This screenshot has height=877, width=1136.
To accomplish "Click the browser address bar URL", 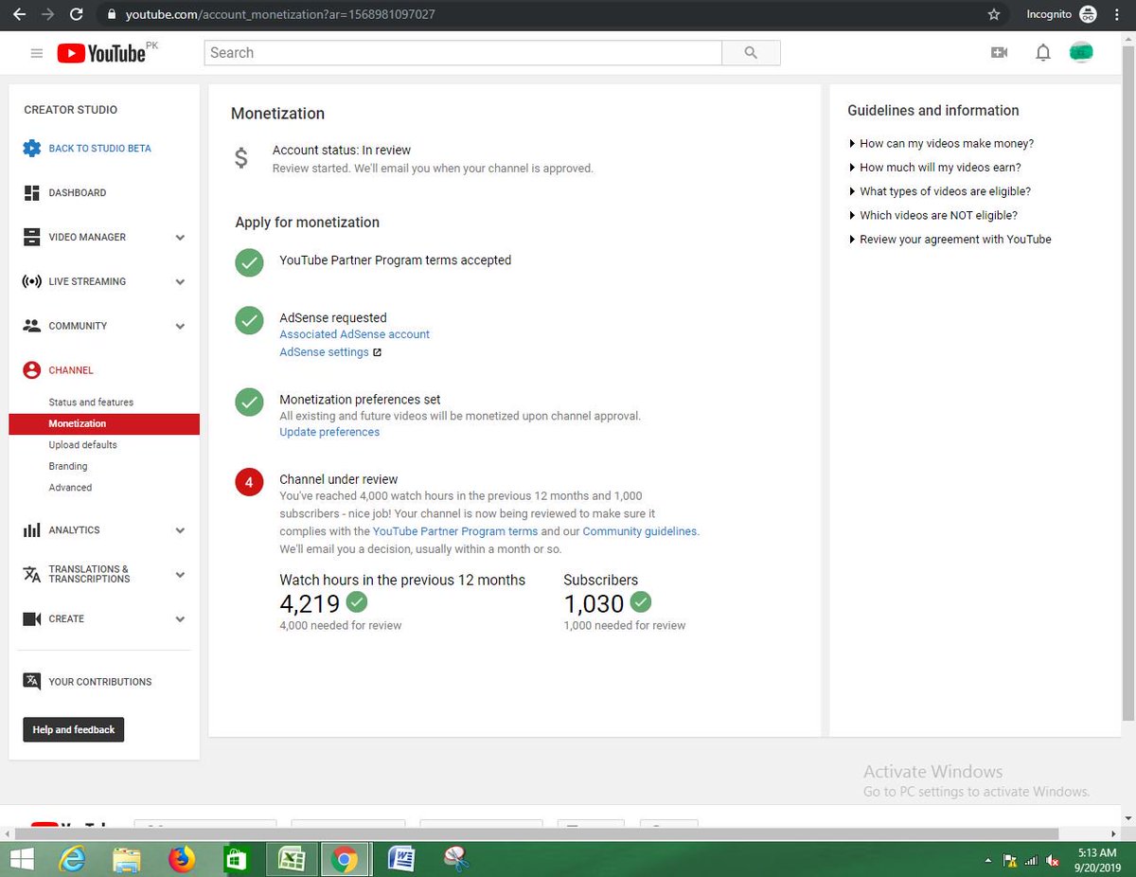I will point(280,14).
